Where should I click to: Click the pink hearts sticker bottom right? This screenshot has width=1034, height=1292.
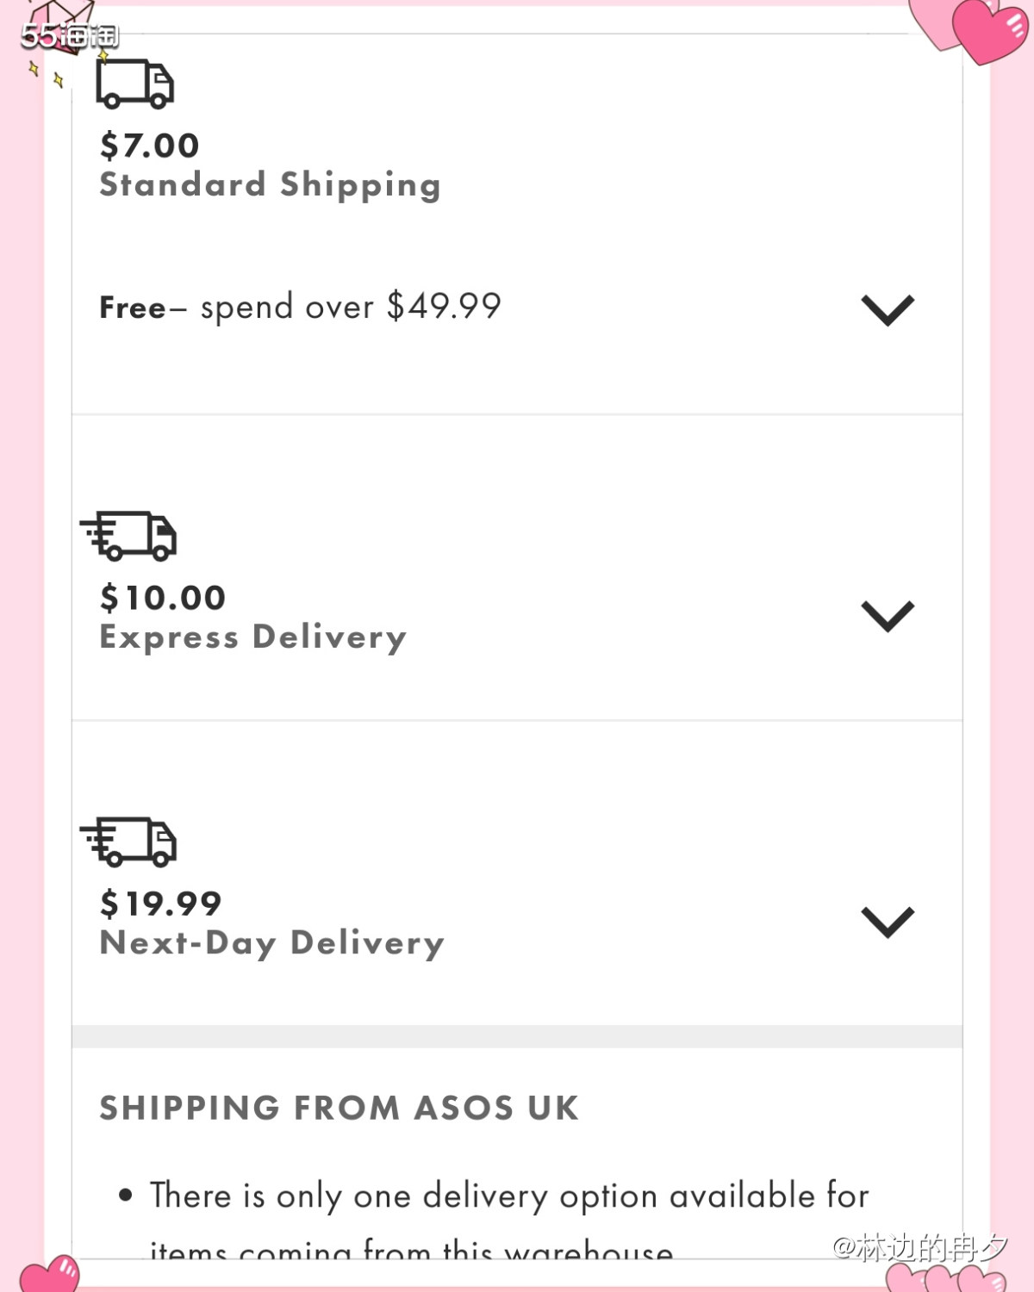(948, 1276)
